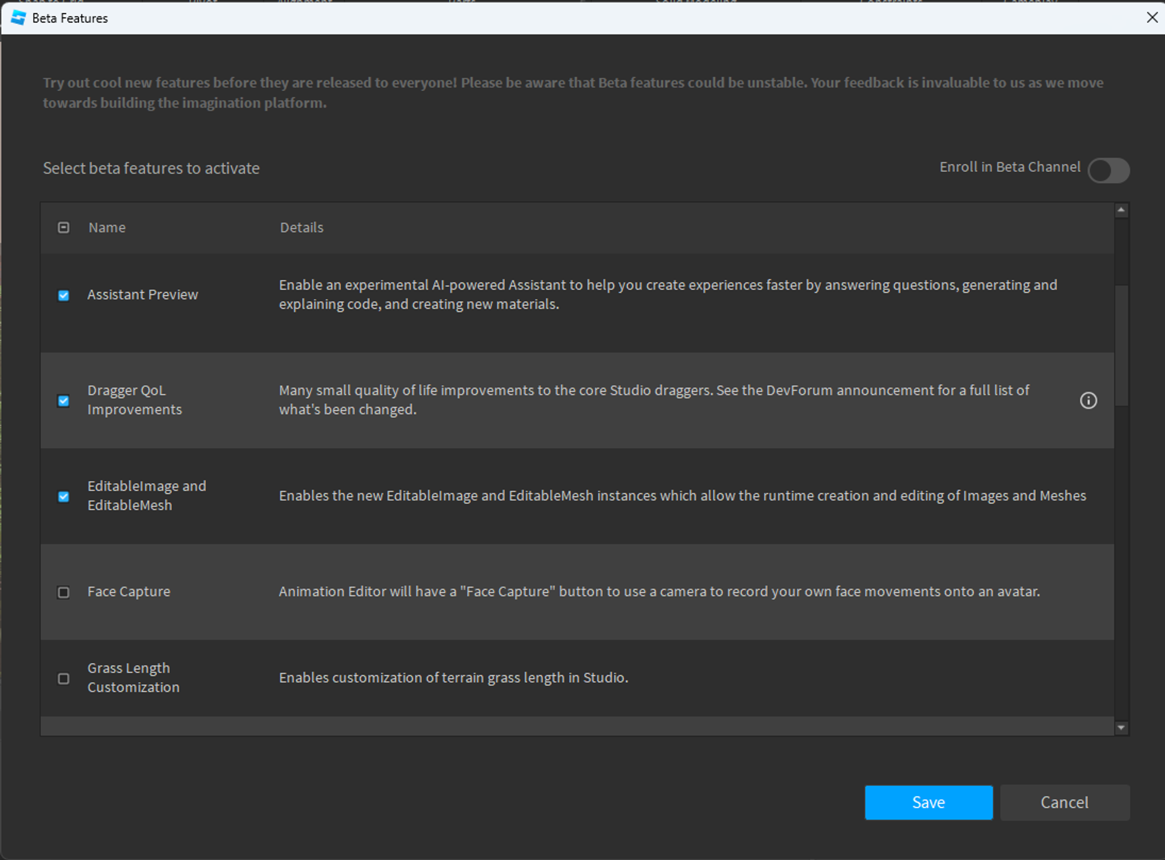Viewport: 1165px width, 860px height.
Task: Click the Face Capture description text
Action: point(659,591)
